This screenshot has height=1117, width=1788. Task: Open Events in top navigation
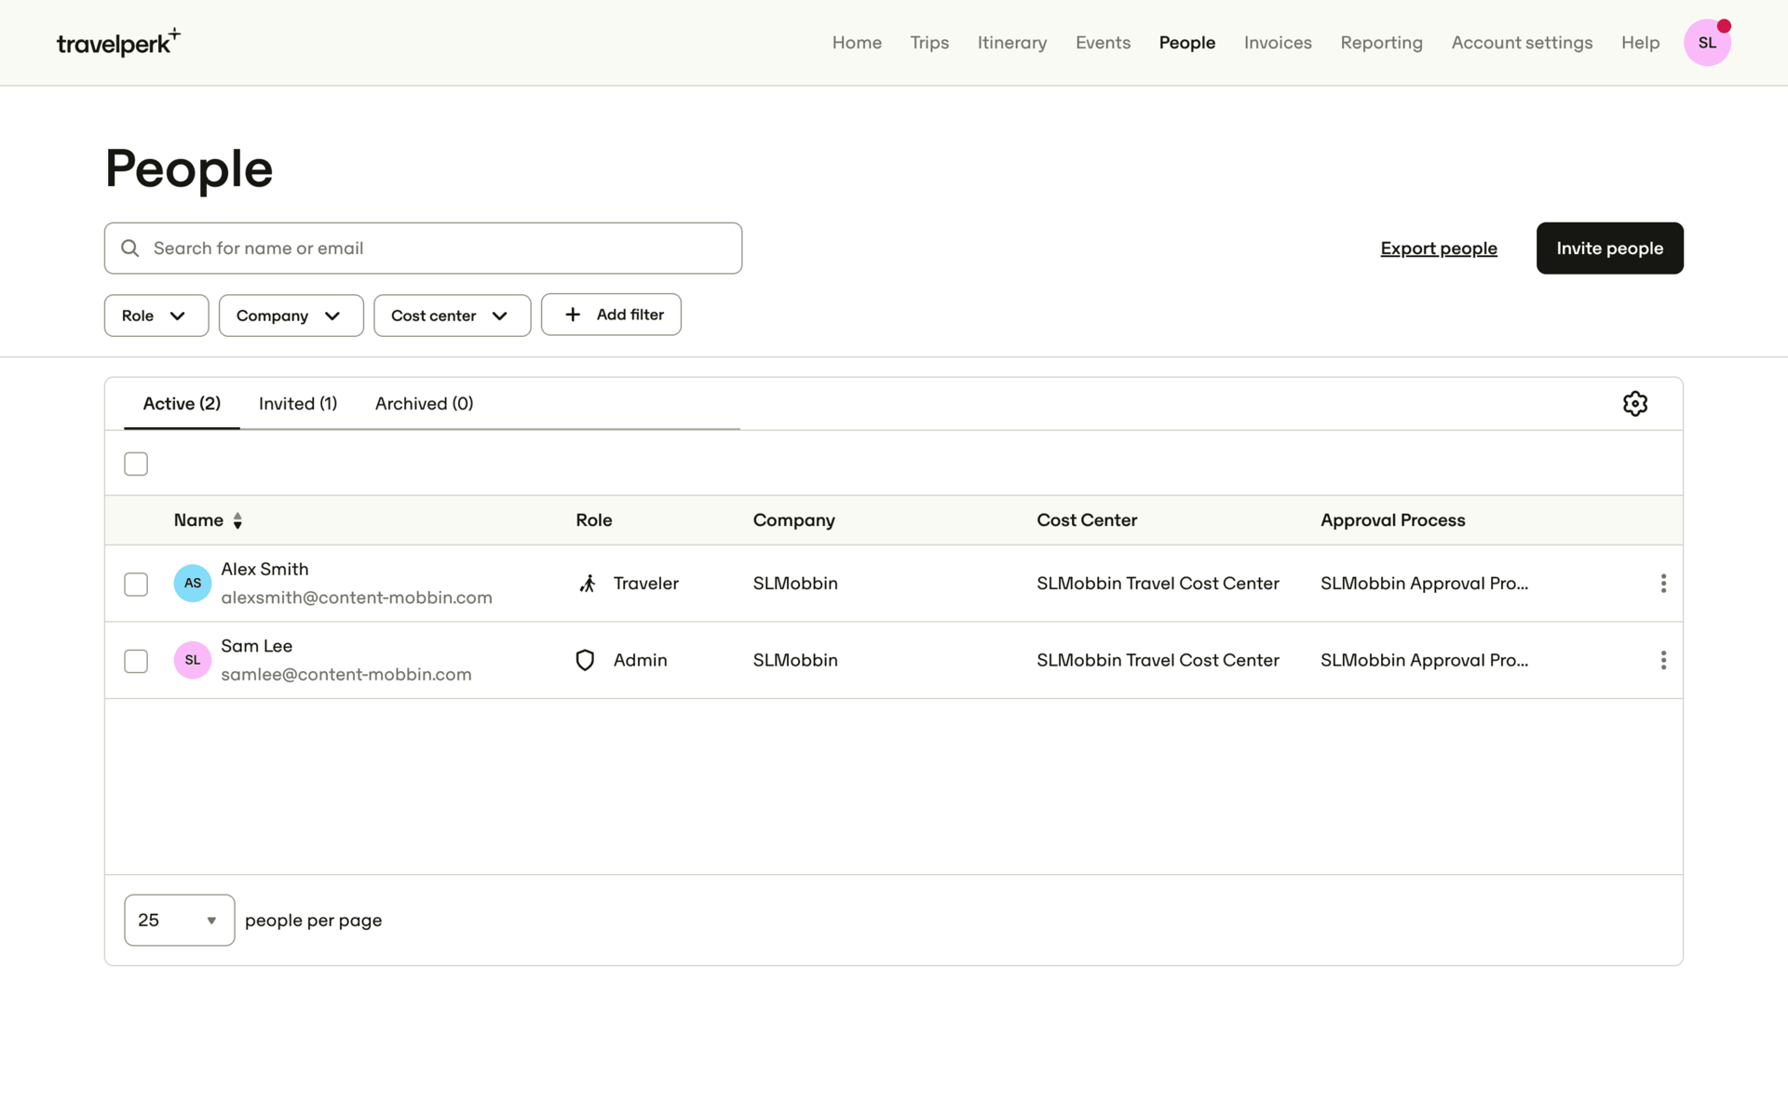(x=1103, y=43)
